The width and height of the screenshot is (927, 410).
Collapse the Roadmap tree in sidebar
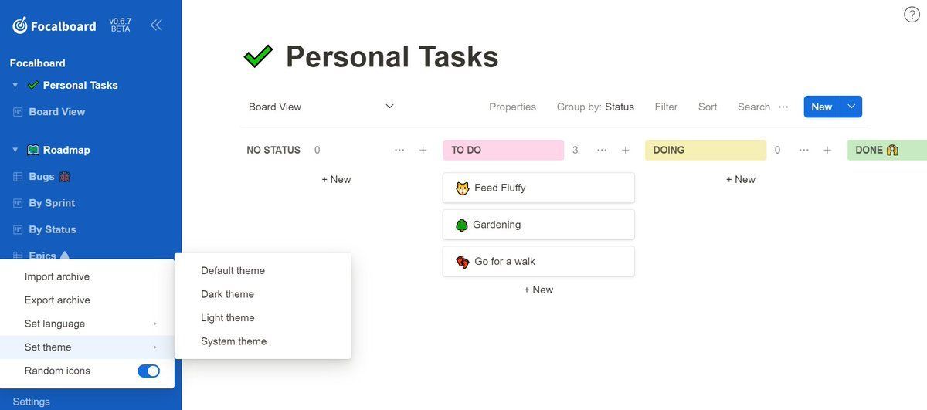[x=15, y=150]
